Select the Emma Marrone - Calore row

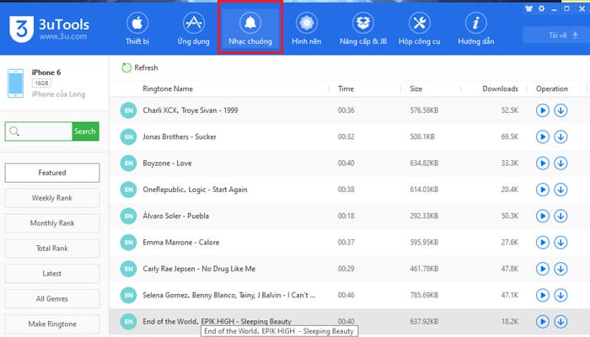coord(350,243)
